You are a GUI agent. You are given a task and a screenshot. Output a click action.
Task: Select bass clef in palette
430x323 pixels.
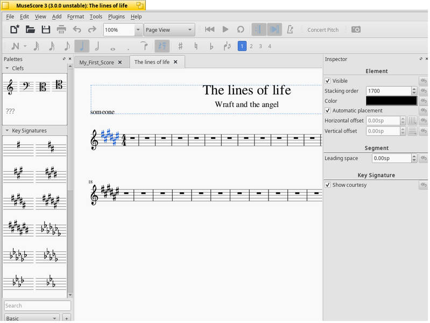pos(26,86)
